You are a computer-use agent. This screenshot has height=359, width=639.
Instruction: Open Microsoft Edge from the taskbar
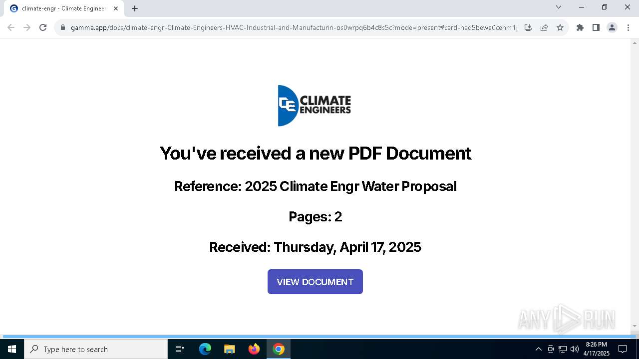pyautogui.click(x=205, y=349)
